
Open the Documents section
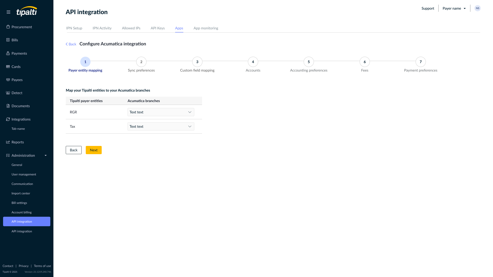(x=21, y=106)
